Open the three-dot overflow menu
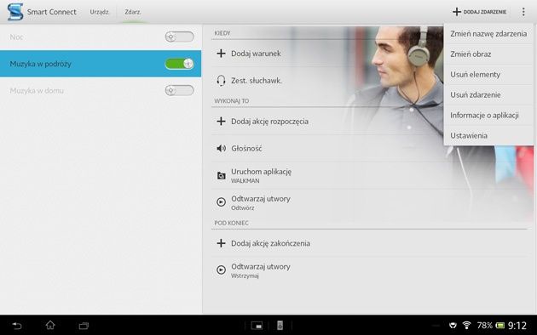 pyautogui.click(x=523, y=12)
